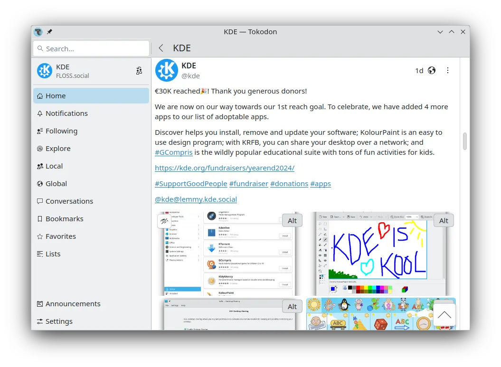Show Alt text for KolourPaint image

click(444, 220)
